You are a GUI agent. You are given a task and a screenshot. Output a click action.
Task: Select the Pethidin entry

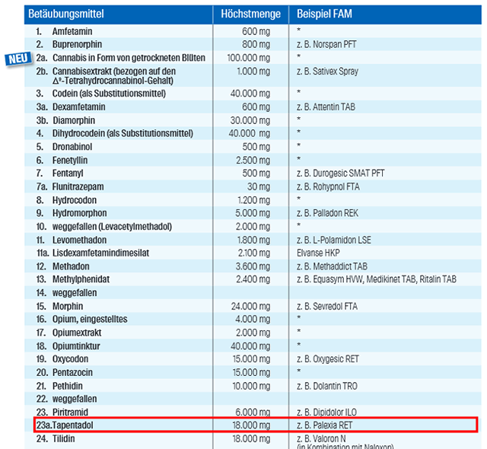[68, 386]
